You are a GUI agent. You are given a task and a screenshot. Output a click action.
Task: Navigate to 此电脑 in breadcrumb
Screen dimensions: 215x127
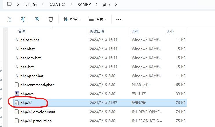pyautogui.click(x=30, y=4)
